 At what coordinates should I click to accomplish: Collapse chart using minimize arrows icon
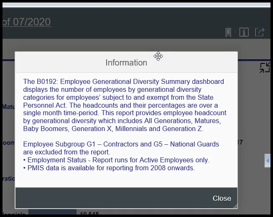pyautogui.click(x=265, y=68)
